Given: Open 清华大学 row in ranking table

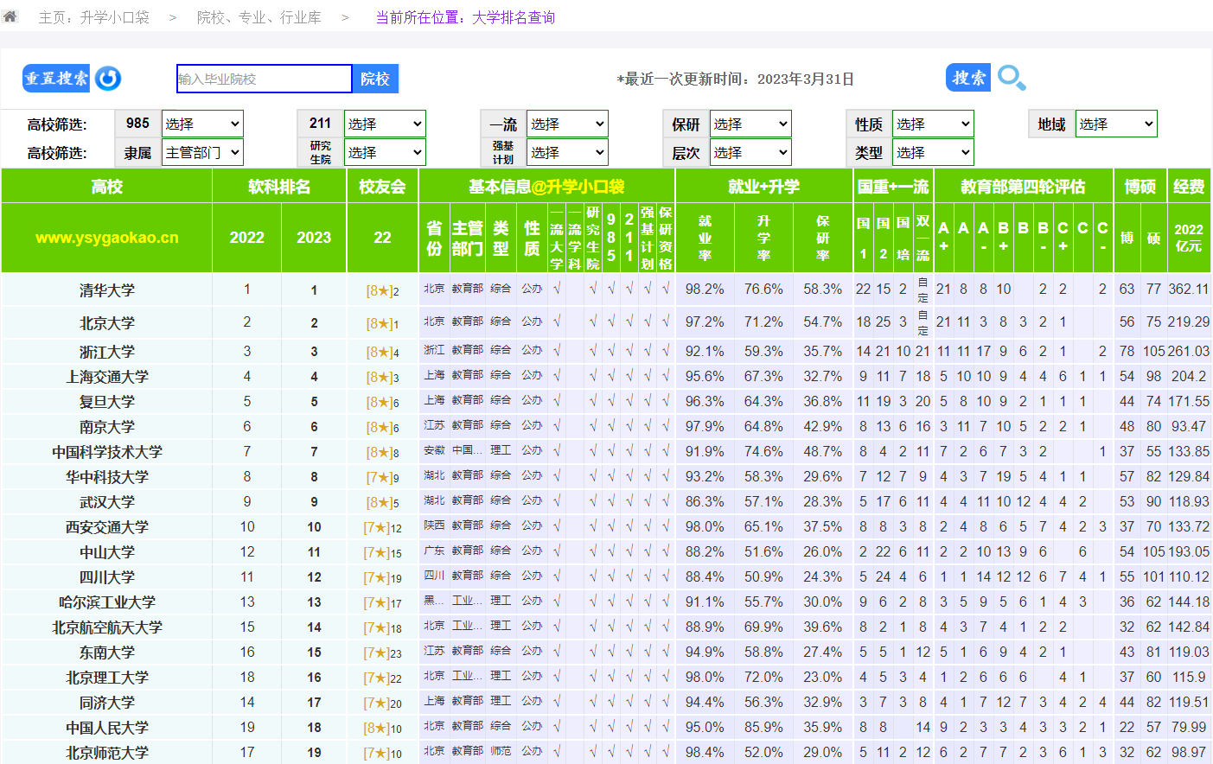Looking at the screenshot, I should click(107, 290).
